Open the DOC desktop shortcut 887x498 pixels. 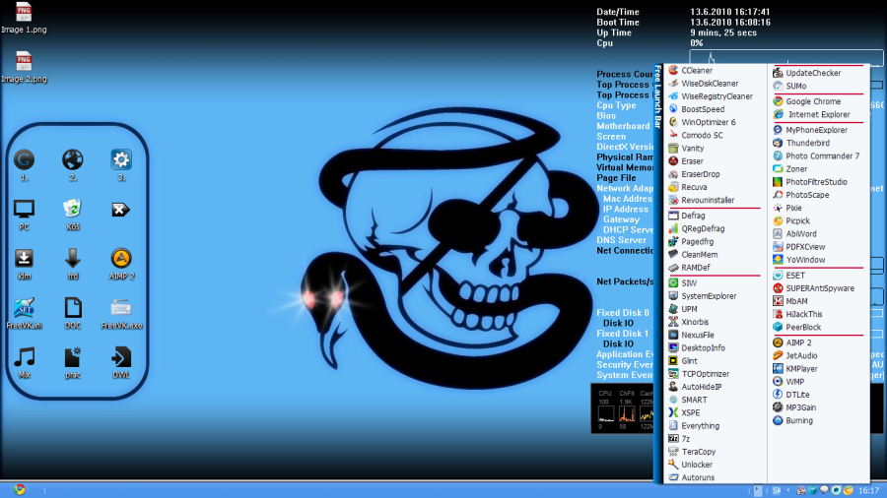coord(72,309)
